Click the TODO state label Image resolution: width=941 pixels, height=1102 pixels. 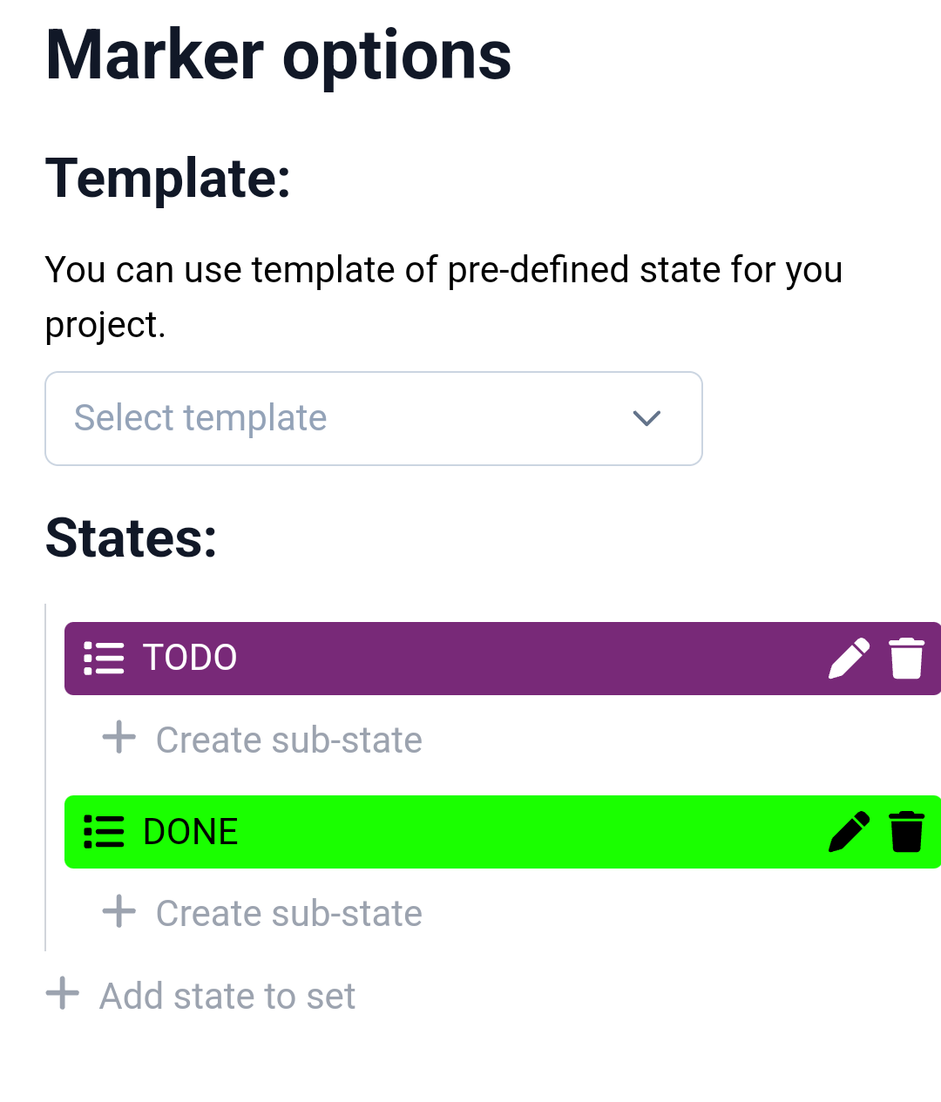coord(190,658)
